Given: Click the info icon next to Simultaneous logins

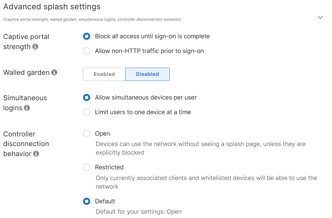Looking at the screenshot, I should (27, 108).
